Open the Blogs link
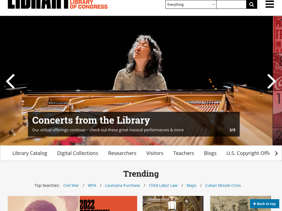This screenshot has height=211, width=282. (210, 153)
